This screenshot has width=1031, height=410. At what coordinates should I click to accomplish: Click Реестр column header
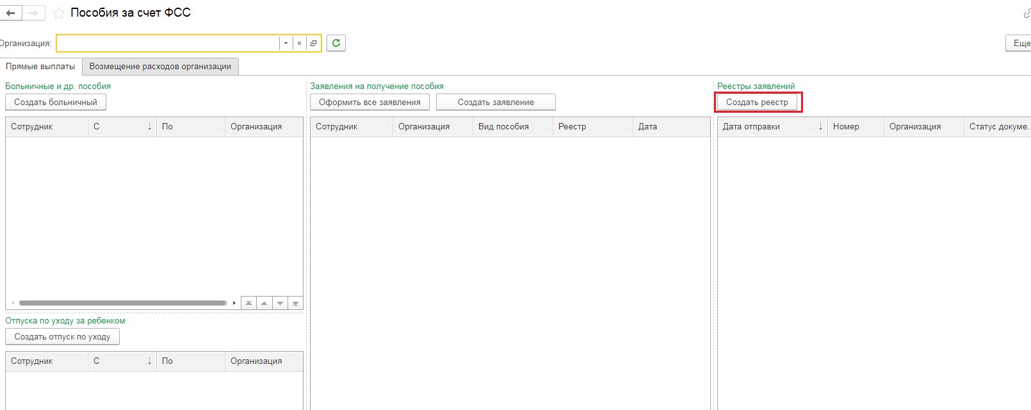593,127
